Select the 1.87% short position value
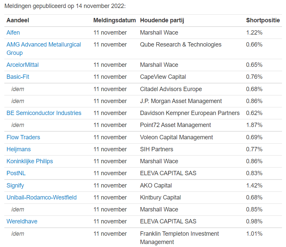The image size is (286, 247). pyautogui.click(x=254, y=125)
